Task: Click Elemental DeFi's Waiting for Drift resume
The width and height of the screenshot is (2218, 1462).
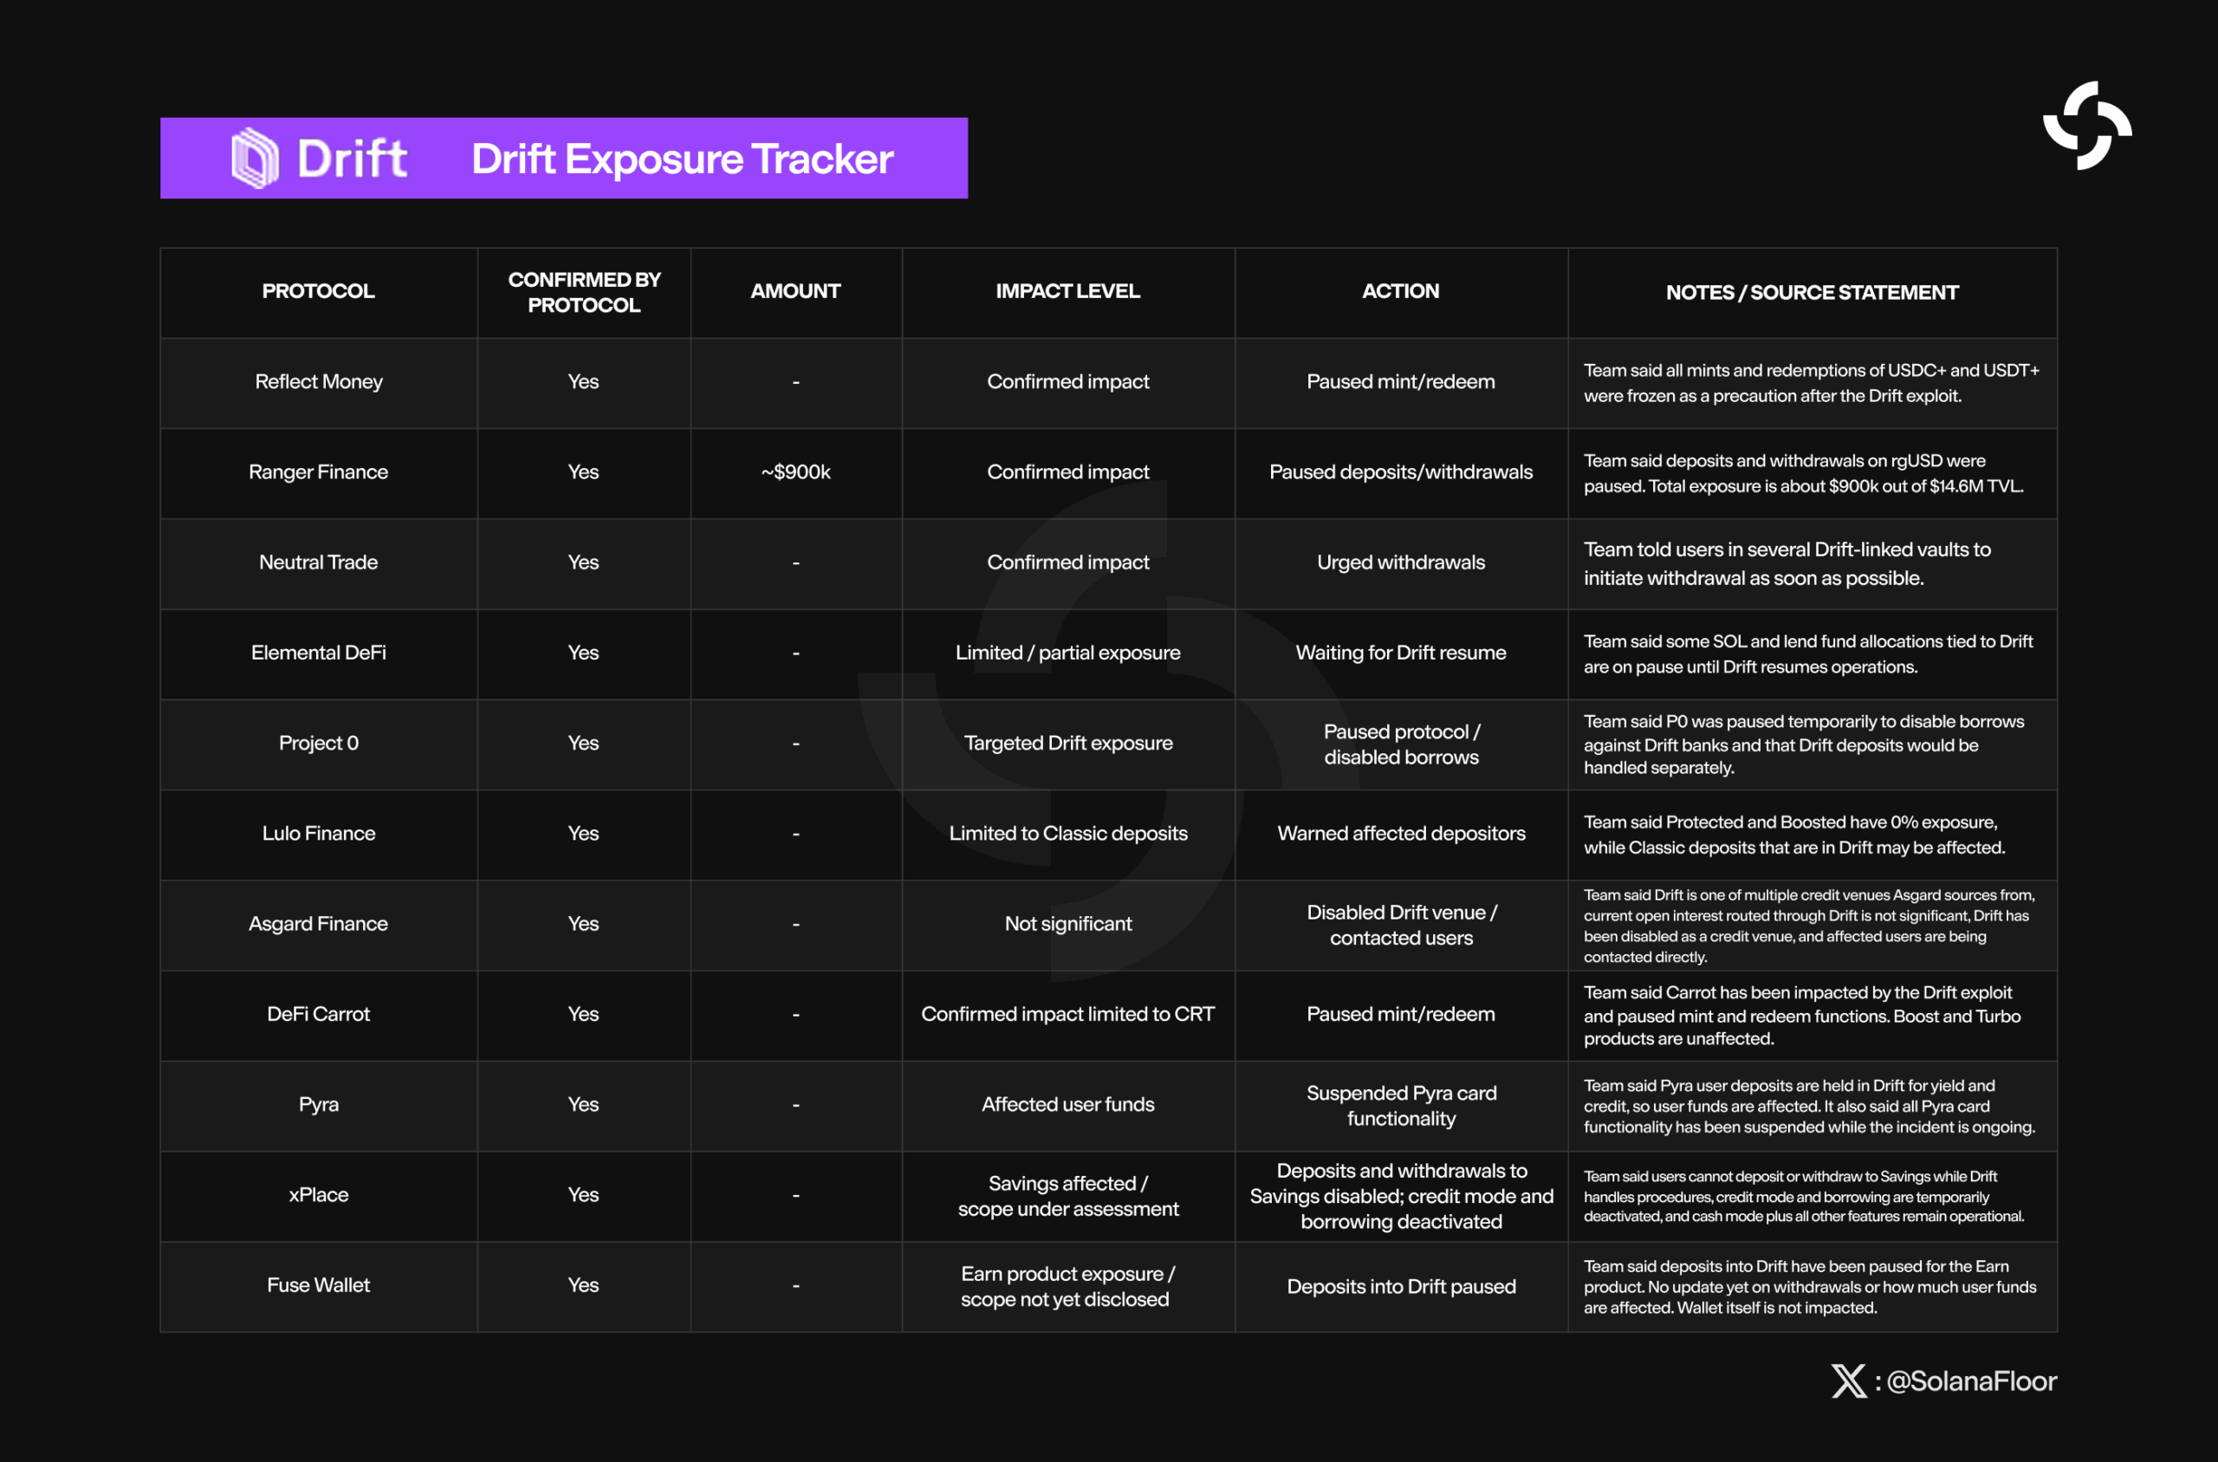Action: 1401,653
